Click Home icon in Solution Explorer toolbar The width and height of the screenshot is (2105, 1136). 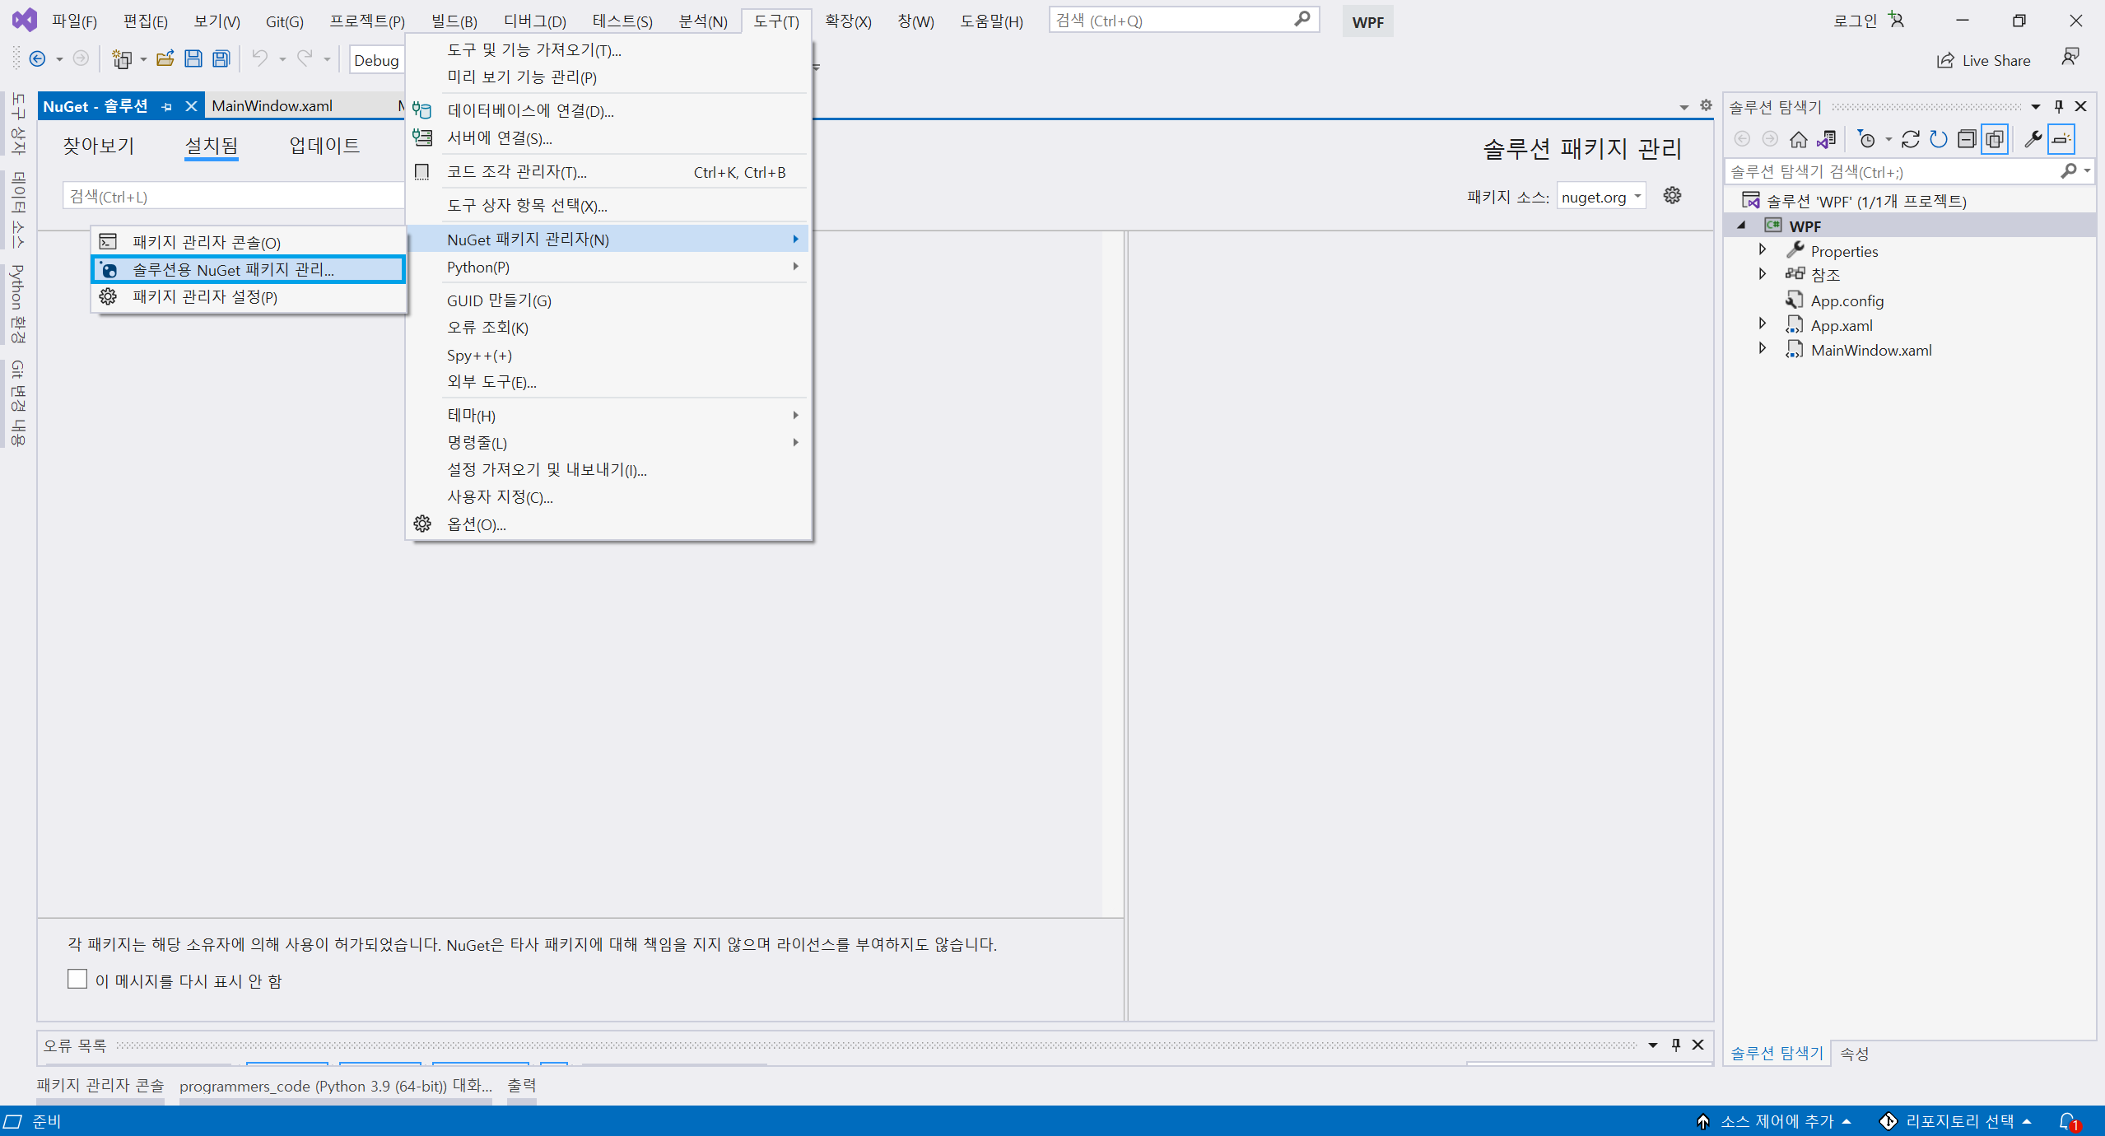[1798, 139]
